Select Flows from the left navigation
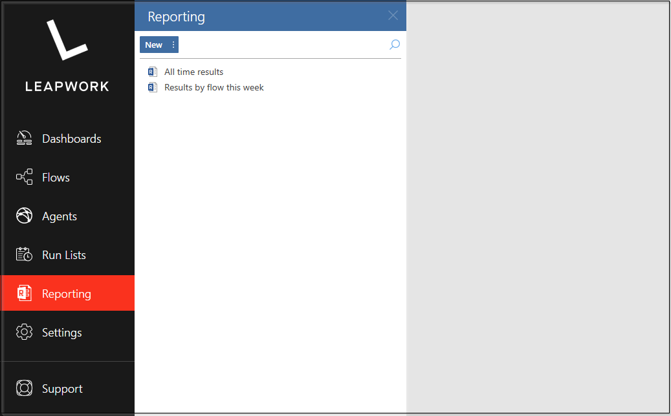Image resolution: width=671 pixels, height=416 pixels. 56,176
